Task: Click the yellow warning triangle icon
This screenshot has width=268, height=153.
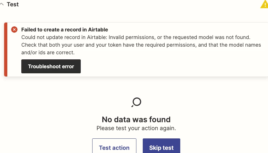Action: tap(264, 4)
